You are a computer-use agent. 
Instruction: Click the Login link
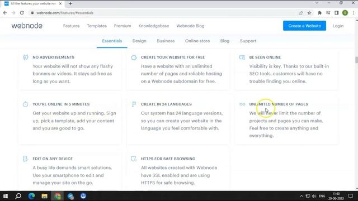tap(338, 26)
